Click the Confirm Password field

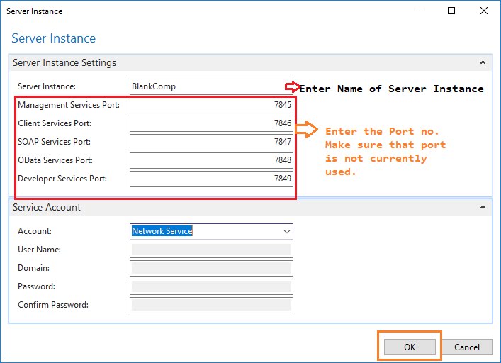[x=211, y=305]
